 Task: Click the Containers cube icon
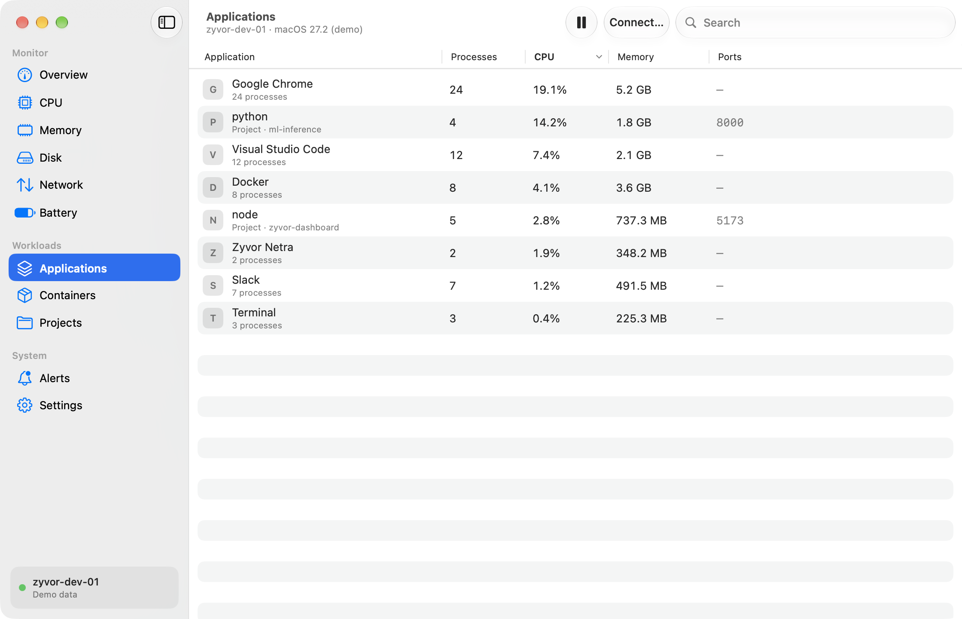pos(25,295)
